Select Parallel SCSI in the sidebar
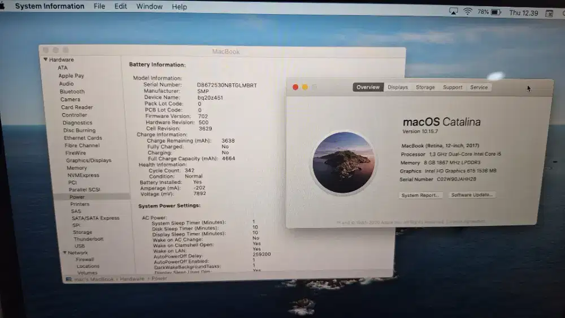This screenshot has width=565, height=318. pyautogui.click(x=84, y=190)
